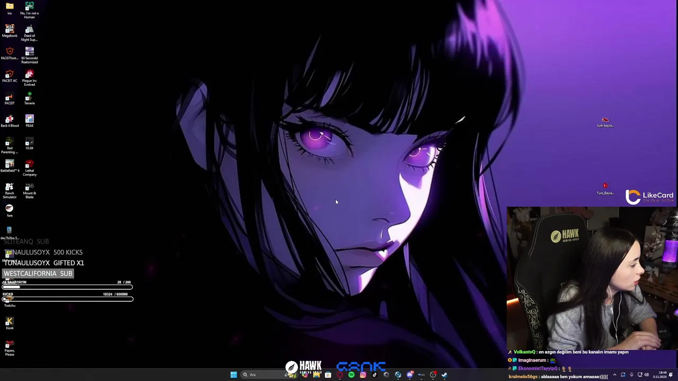This screenshot has width=678, height=381.
Task: Open No, I'm not a Human shortcut
Action: (x=29, y=10)
